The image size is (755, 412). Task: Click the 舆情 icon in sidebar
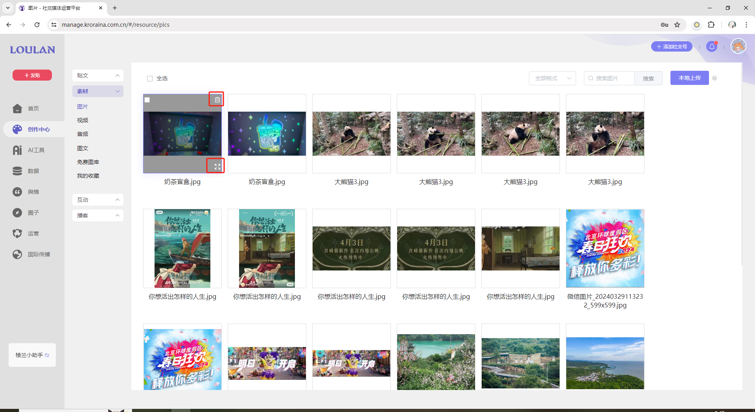coord(17,192)
